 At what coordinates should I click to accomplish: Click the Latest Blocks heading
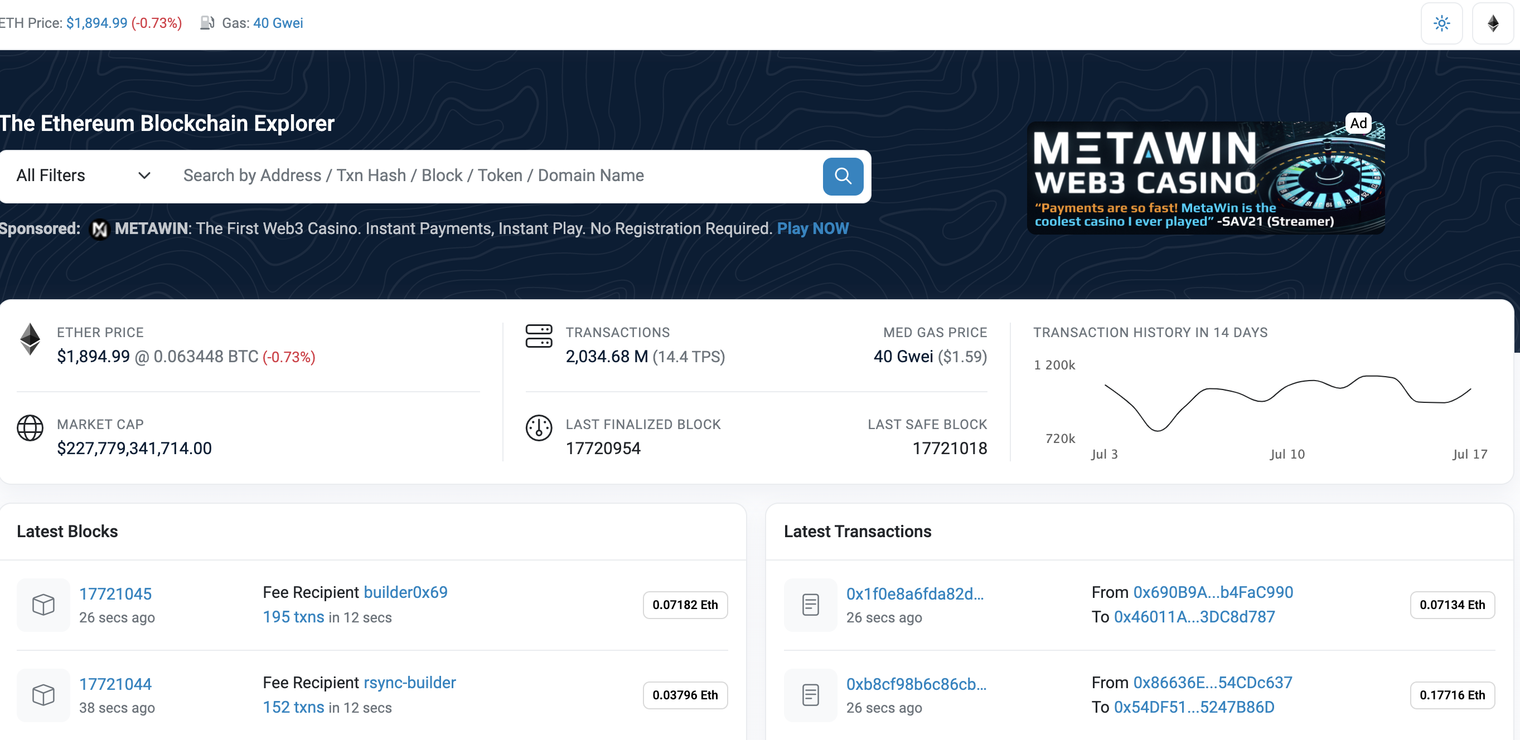pyautogui.click(x=67, y=532)
